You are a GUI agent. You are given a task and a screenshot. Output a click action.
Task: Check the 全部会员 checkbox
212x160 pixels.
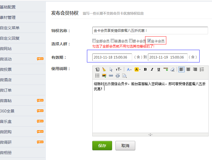coord(94,41)
